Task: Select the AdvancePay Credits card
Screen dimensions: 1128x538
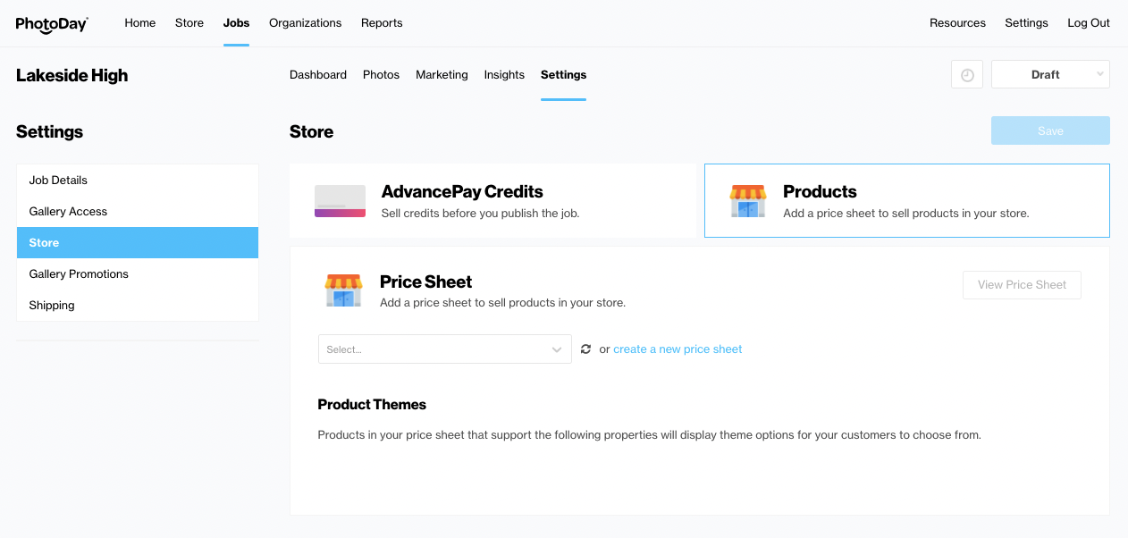Action: [x=492, y=201]
